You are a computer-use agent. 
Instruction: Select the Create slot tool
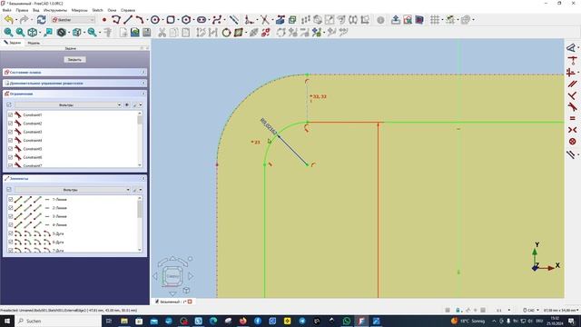pos(202,20)
